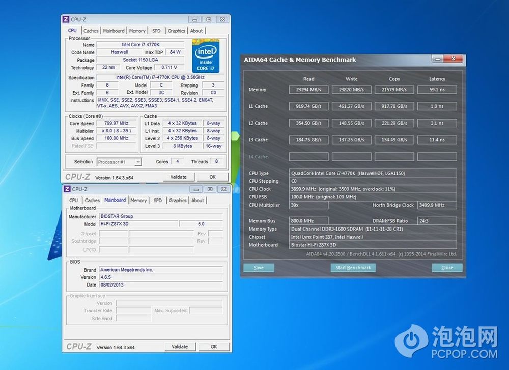Click the BIOS Date value "08/02/2013"

[x=161, y=284]
